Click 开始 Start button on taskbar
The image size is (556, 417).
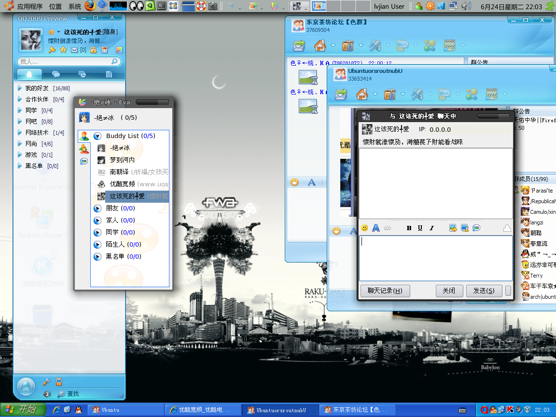(23, 410)
